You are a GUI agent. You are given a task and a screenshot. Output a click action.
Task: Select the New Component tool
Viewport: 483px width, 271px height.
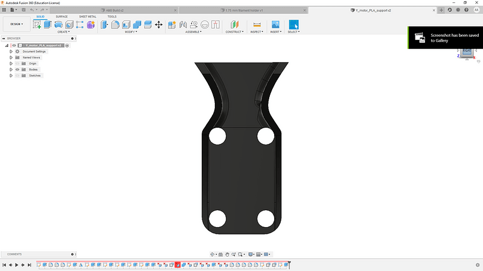pyautogui.click(x=172, y=25)
